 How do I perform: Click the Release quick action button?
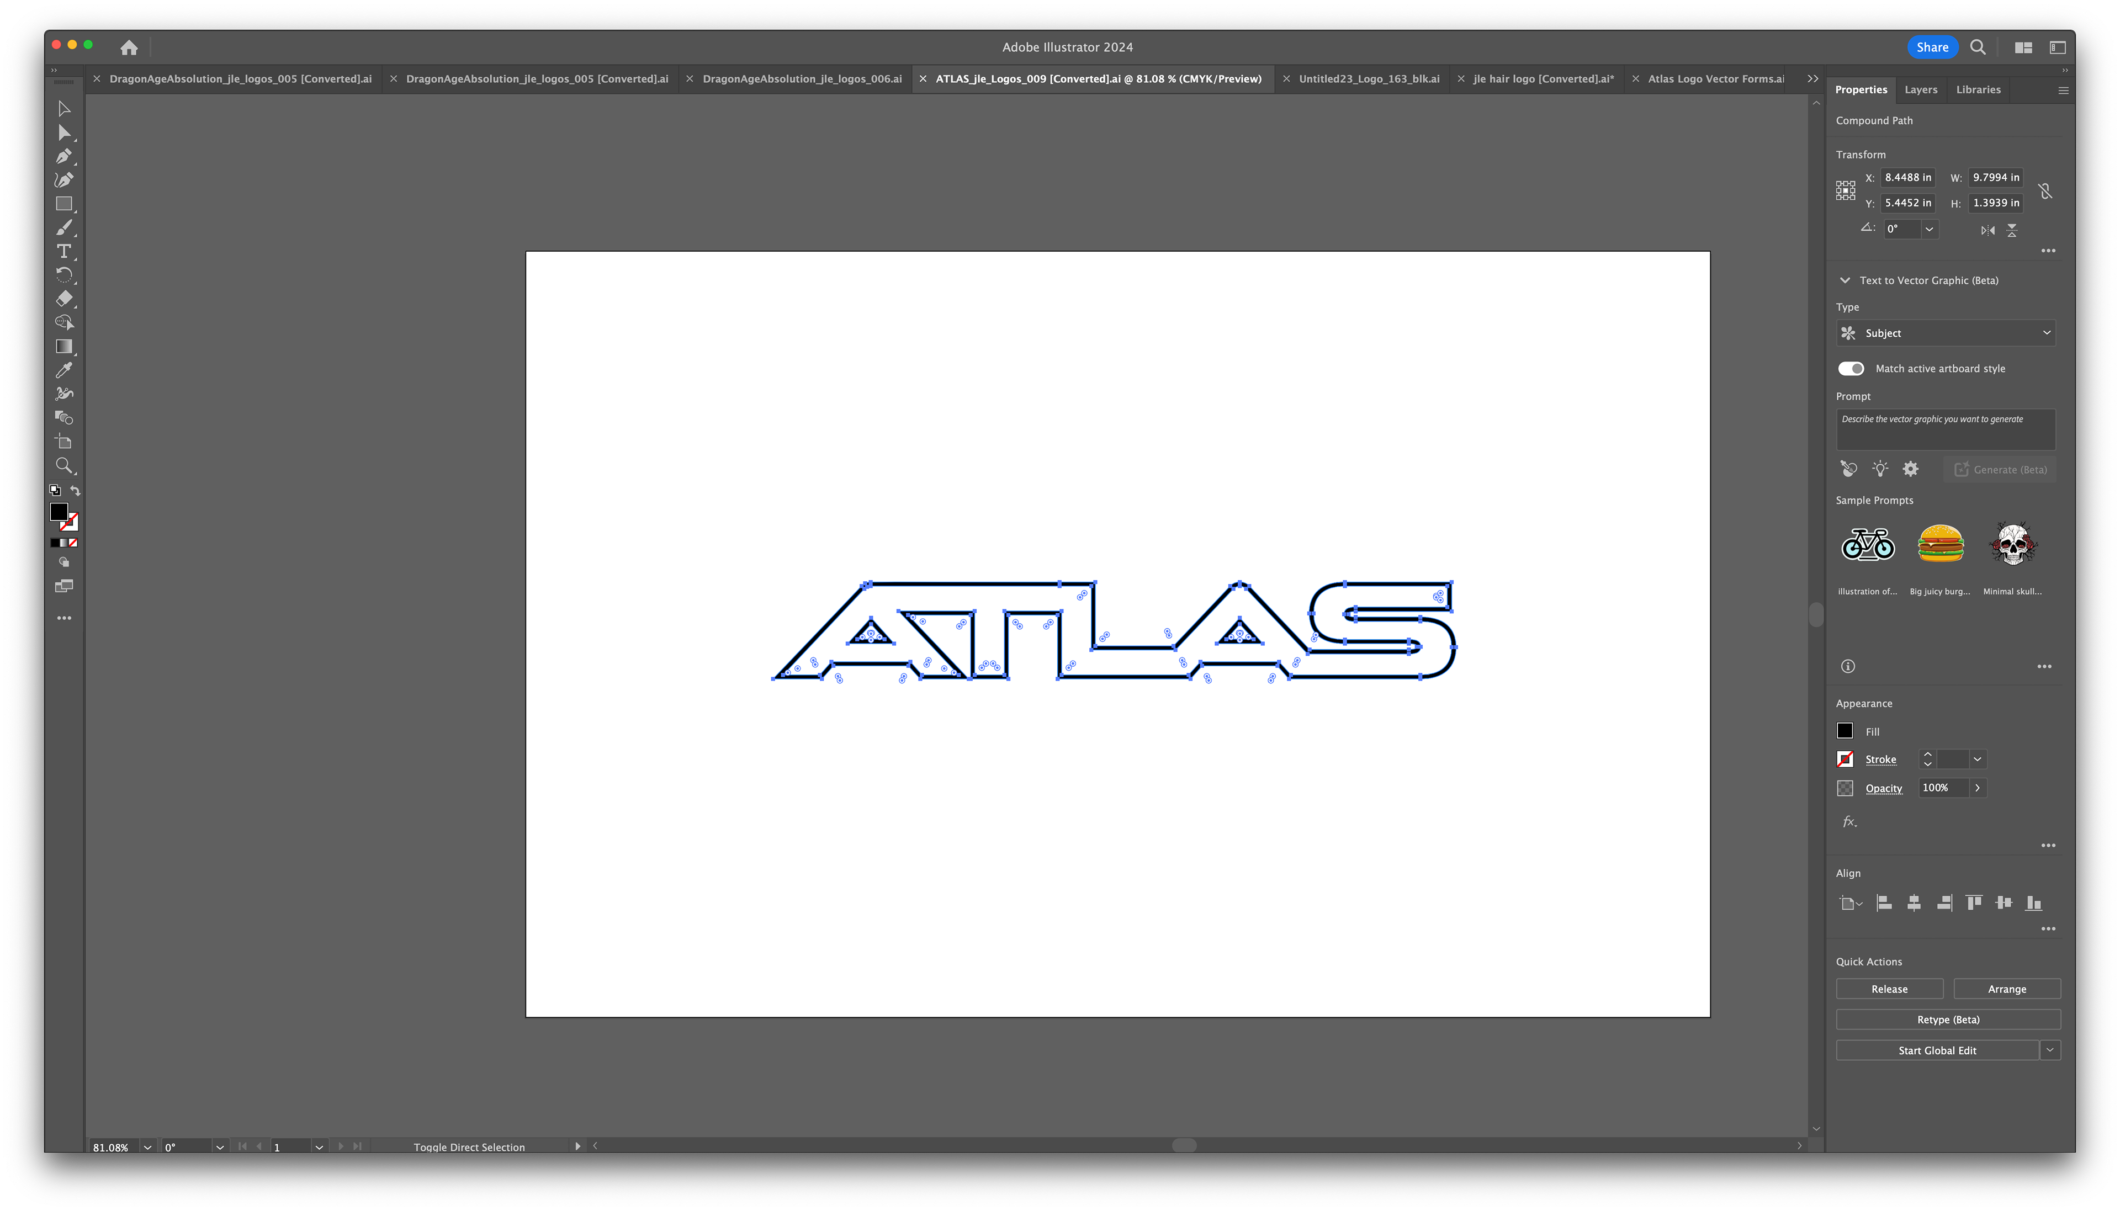click(1889, 989)
